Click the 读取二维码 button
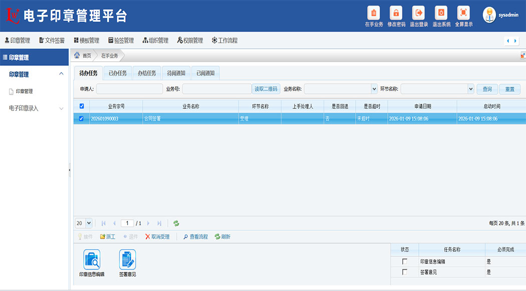 pos(266,89)
